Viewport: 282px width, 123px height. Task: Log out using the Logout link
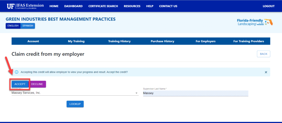click(x=269, y=6)
